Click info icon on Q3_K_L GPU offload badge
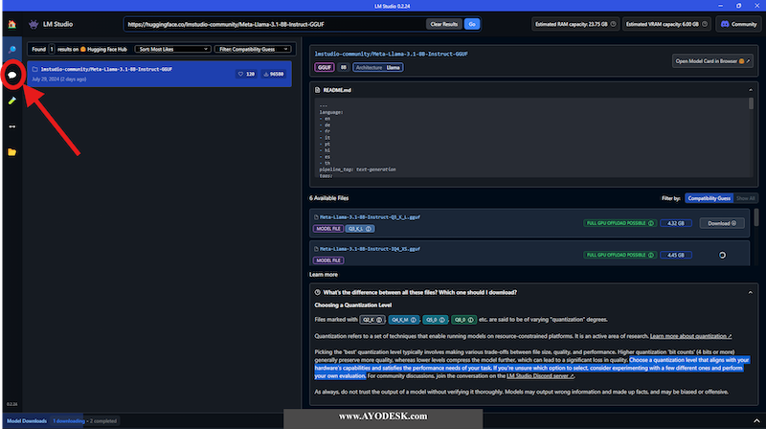766x429 pixels. click(651, 223)
